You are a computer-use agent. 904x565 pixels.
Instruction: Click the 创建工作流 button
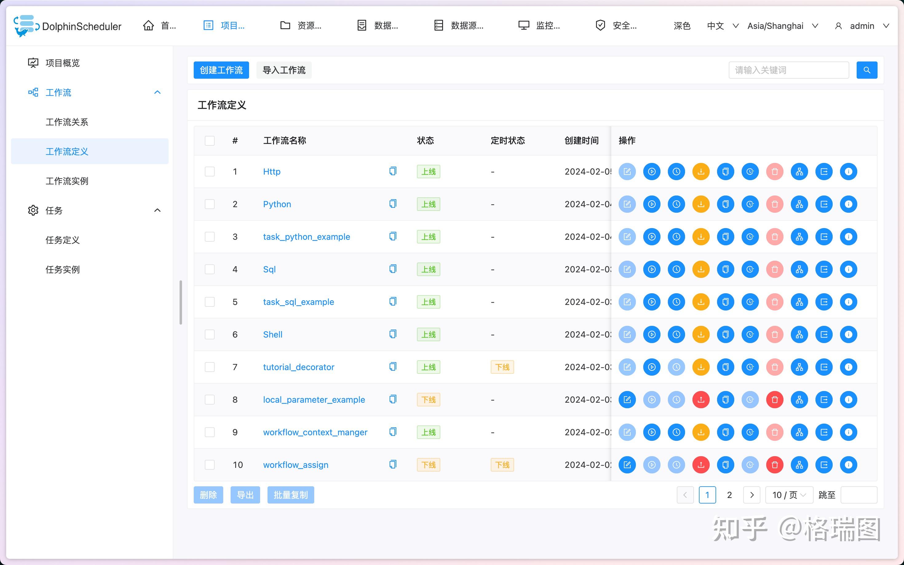221,70
